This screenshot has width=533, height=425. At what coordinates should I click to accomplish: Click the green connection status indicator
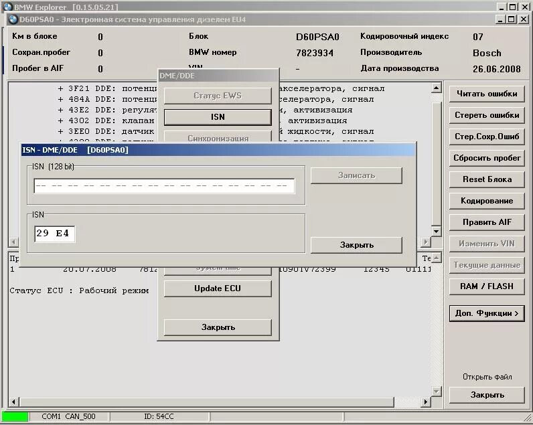click(x=15, y=416)
